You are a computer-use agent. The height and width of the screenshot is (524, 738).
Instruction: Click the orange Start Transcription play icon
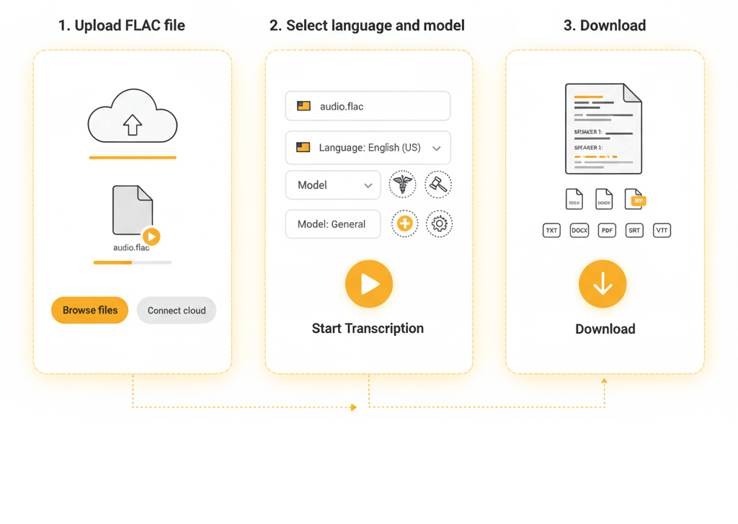pyautogui.click(x=368, y=283)
